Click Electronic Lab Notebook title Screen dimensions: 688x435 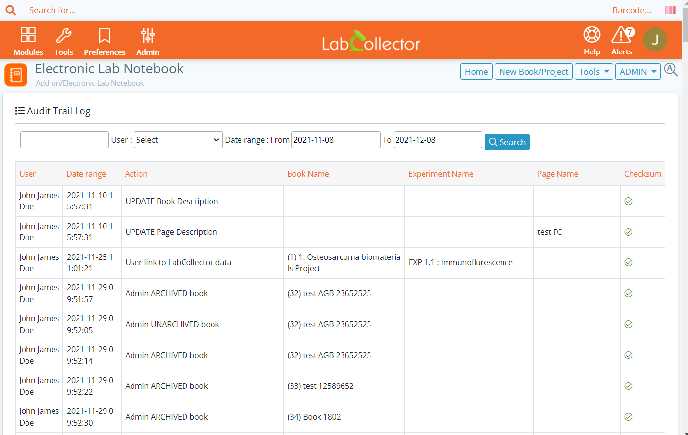pos(109,69)
